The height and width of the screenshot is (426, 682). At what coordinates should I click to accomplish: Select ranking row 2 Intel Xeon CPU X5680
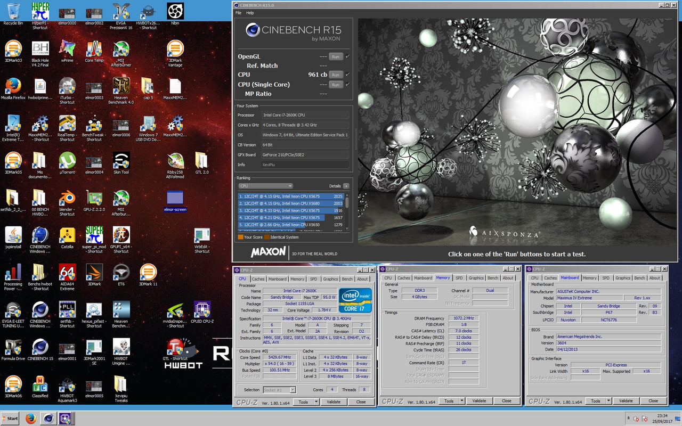[291, 203]
